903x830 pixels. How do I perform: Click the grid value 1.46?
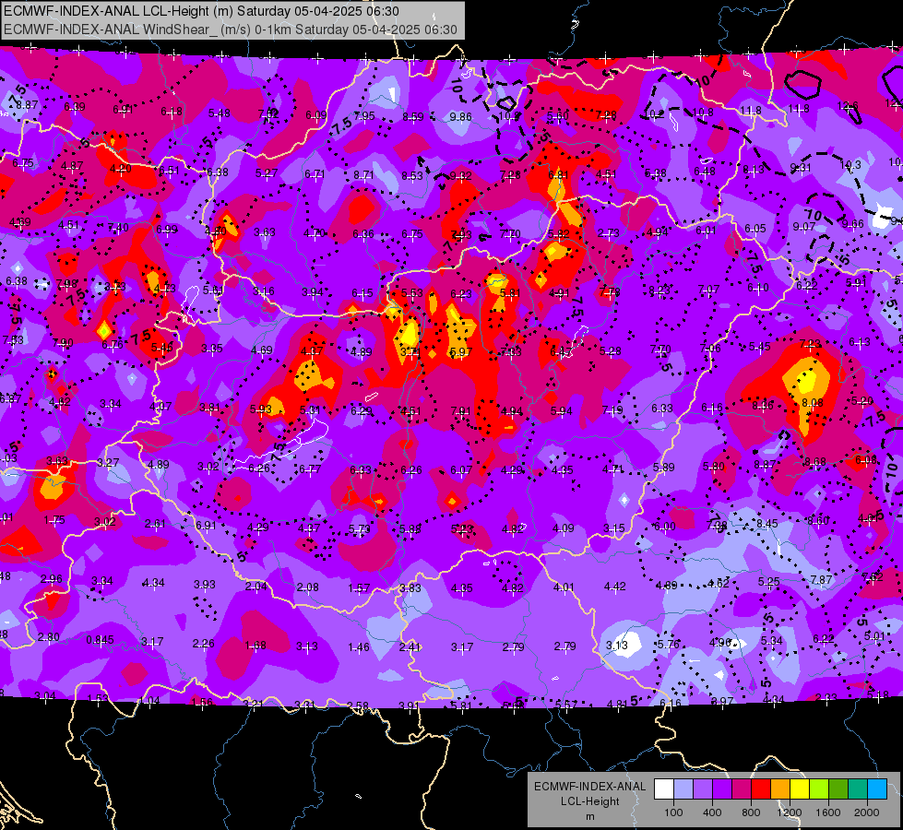point(359,647)
